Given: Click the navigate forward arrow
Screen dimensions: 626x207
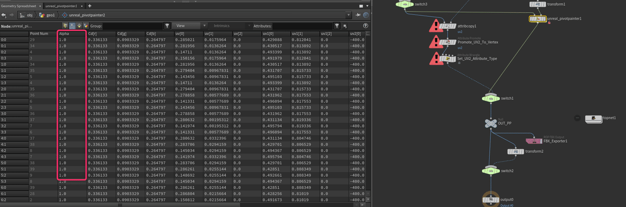Looking at the screenshot, I should 12,15.
